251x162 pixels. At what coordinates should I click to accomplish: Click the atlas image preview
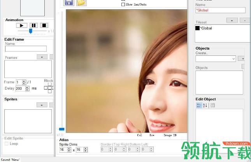[x=126, y=71]
